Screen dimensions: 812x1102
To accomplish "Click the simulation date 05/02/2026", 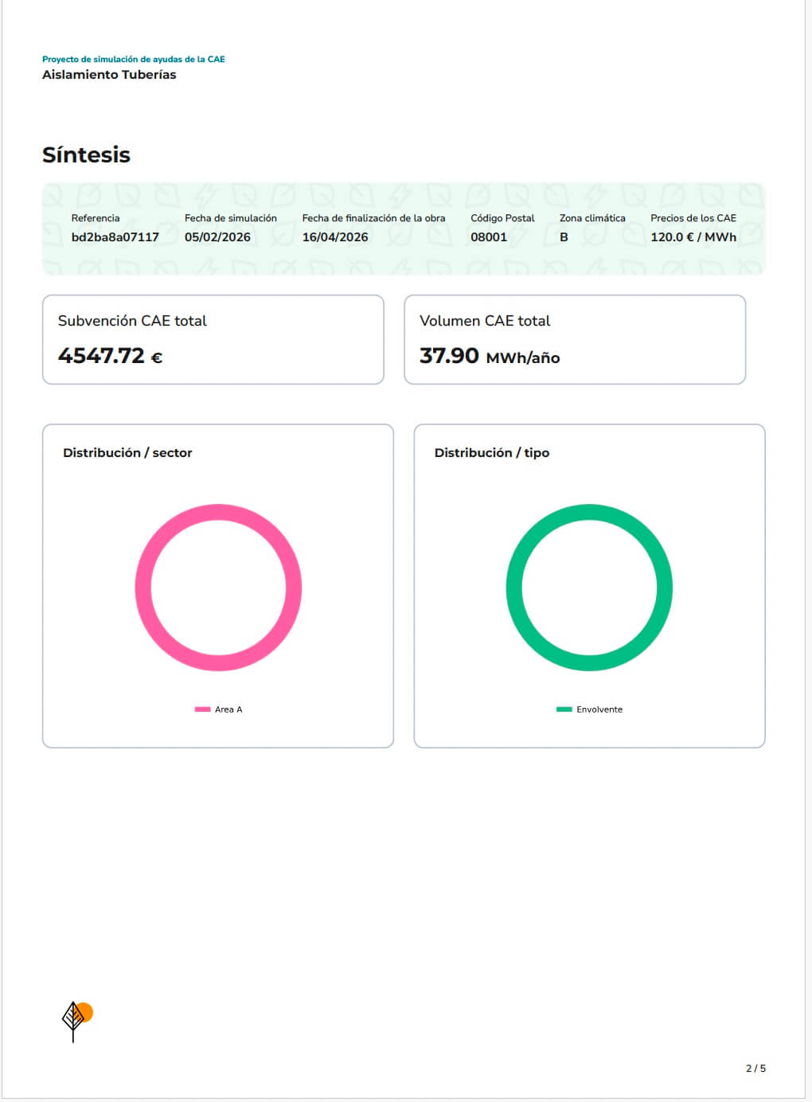I will click(x=217, y=237).
